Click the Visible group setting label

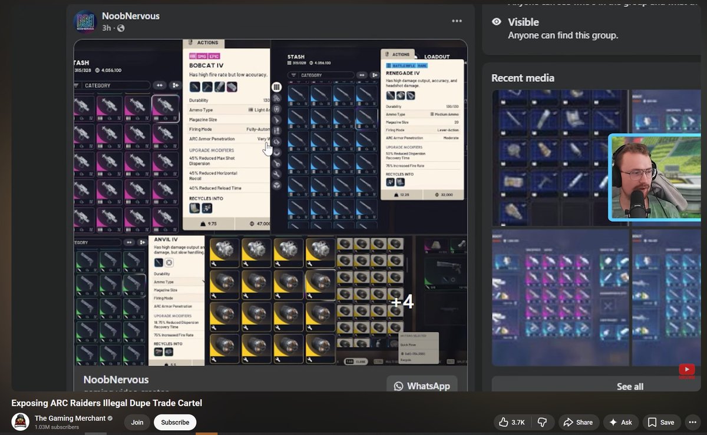point(523,22)
